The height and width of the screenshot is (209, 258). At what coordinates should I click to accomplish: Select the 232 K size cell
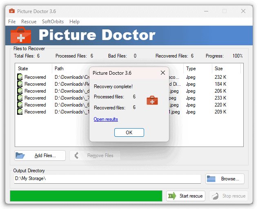pos(220,77)
